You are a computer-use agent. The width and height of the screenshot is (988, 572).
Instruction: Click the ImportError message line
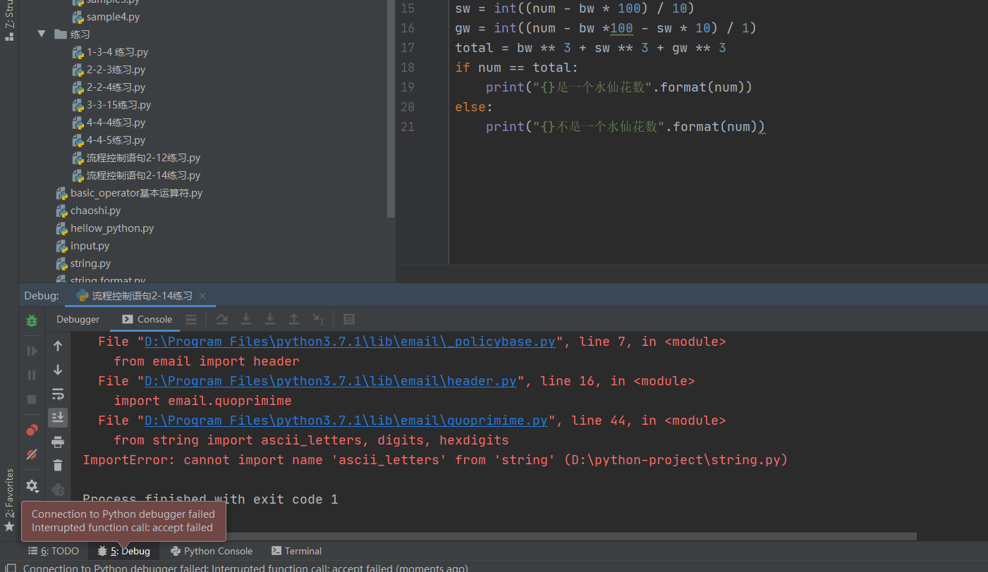(434, 460)
